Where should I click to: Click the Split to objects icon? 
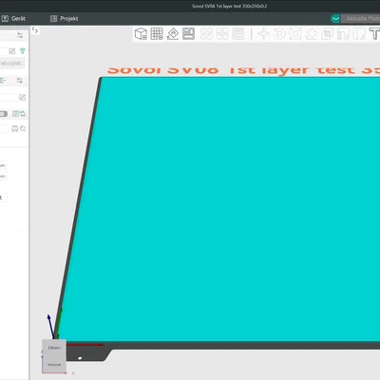(x=206, y=33)
